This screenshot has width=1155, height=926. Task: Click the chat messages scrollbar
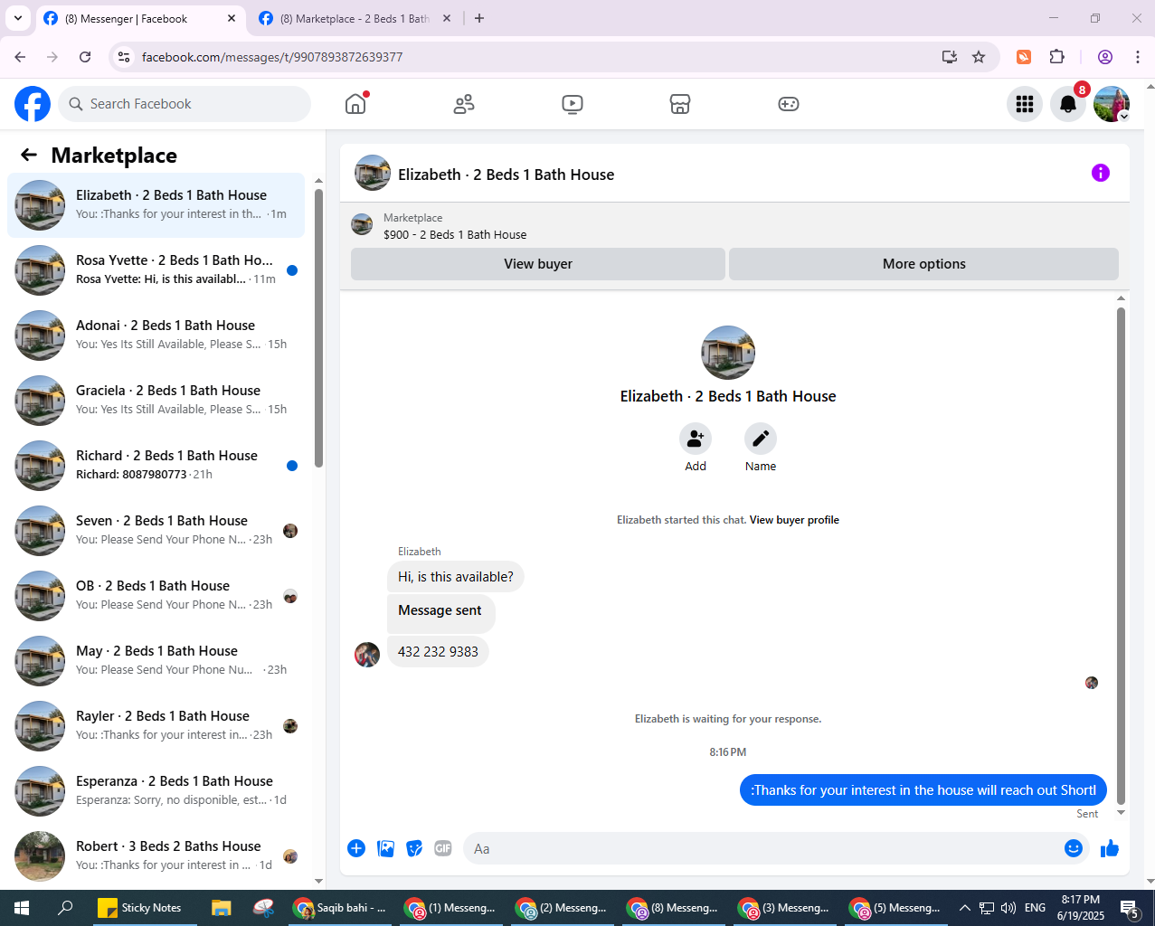[x=1121, y=556]
